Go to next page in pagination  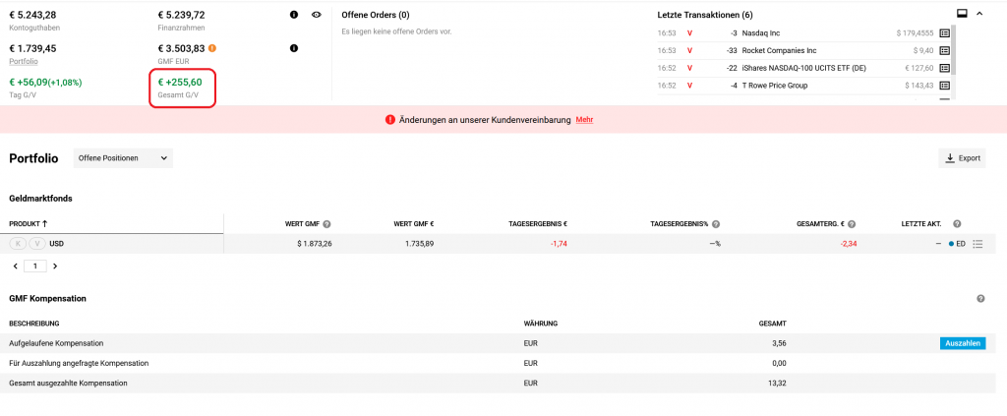click(55, 267)
